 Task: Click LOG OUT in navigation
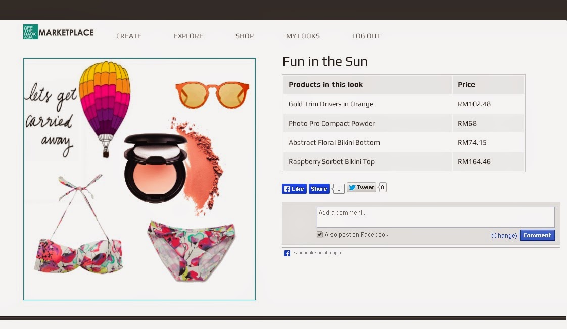tap(366, 36)
